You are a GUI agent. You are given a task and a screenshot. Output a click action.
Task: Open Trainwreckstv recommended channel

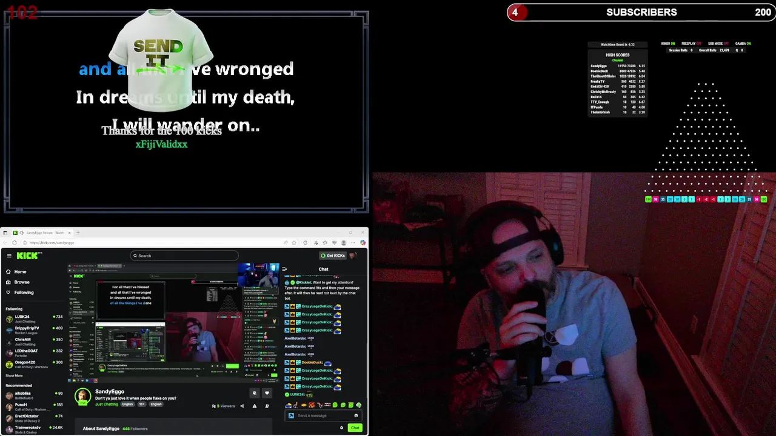(34, 429)
